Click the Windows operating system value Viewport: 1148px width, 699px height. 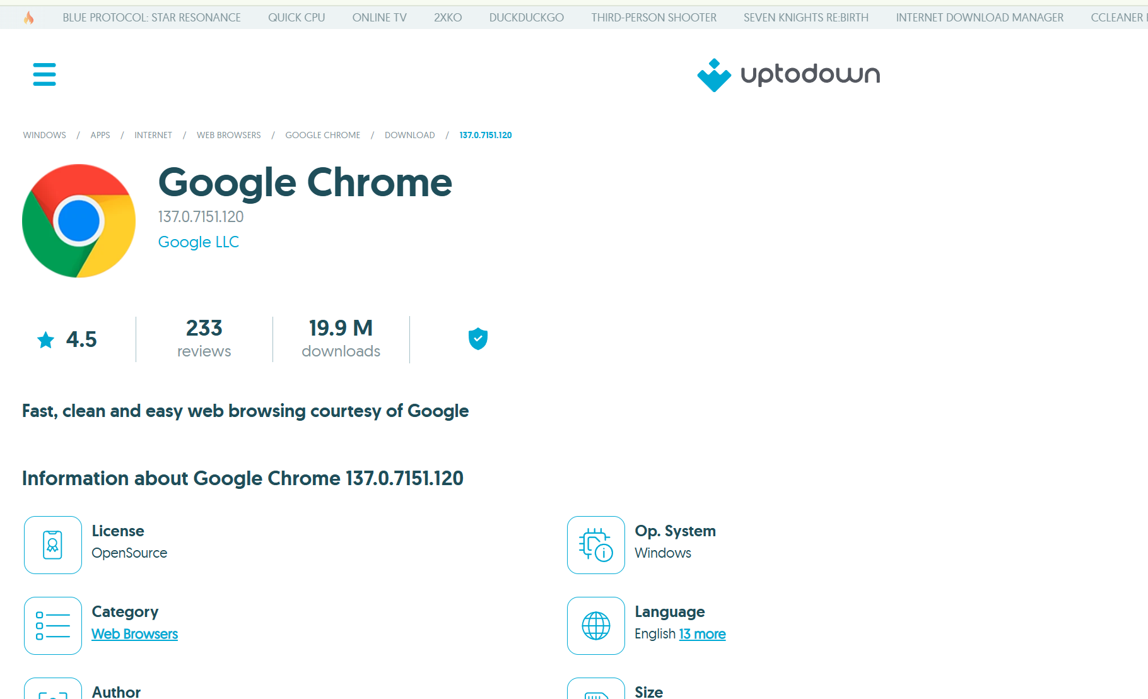pyautogui.click(x=663, y=553)
